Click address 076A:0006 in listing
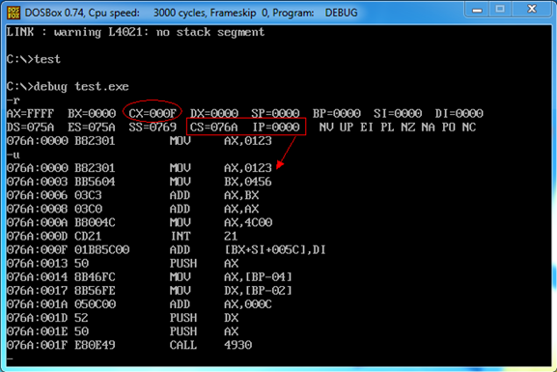 point(37,195)
